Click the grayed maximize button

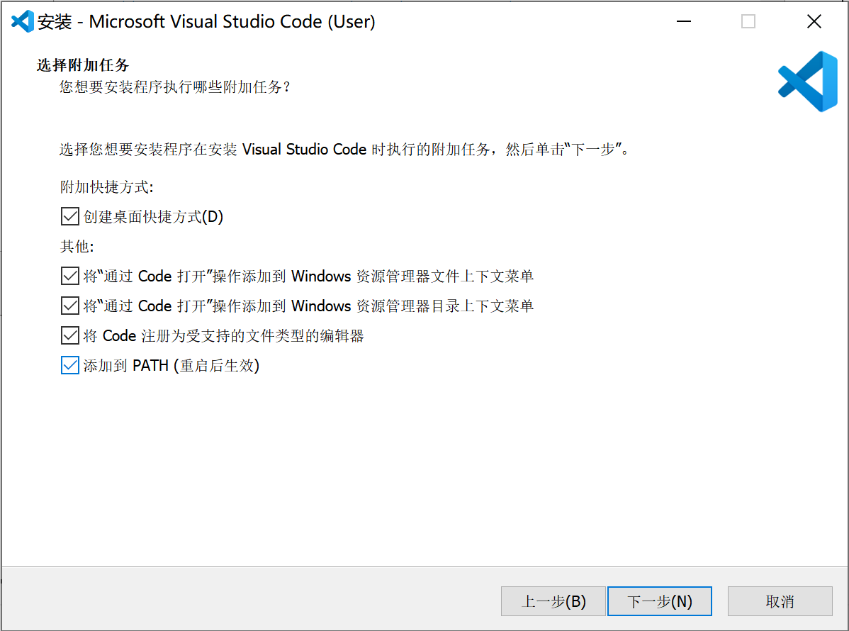tap(748, 21)
